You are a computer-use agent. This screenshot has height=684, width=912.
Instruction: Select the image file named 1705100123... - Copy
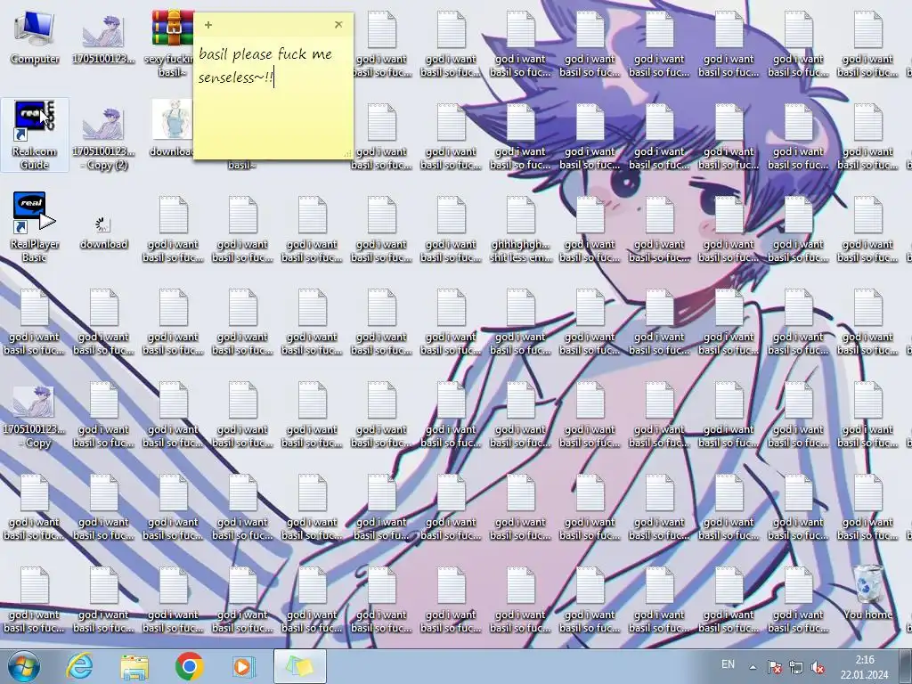pos(35,417)
